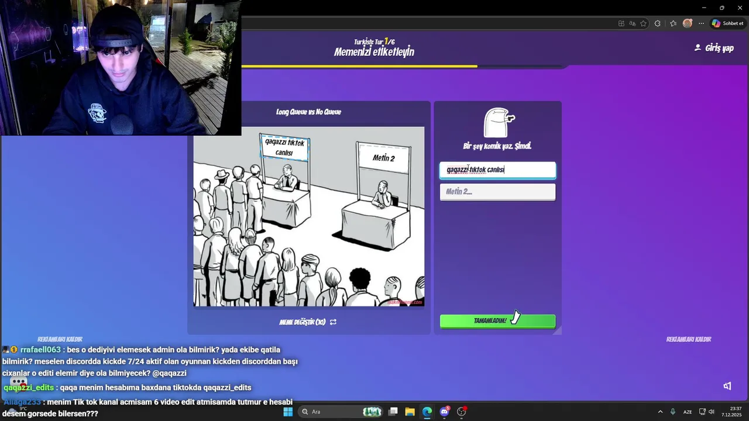Viewport: 749px width, 421px height.
Task: Open Copilot Sohbet et chat
Action: 727,23
